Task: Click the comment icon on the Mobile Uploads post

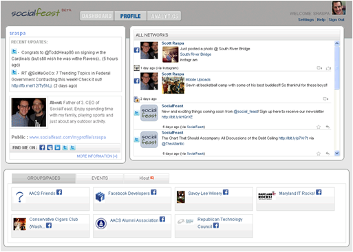Action: click(325, 99)
